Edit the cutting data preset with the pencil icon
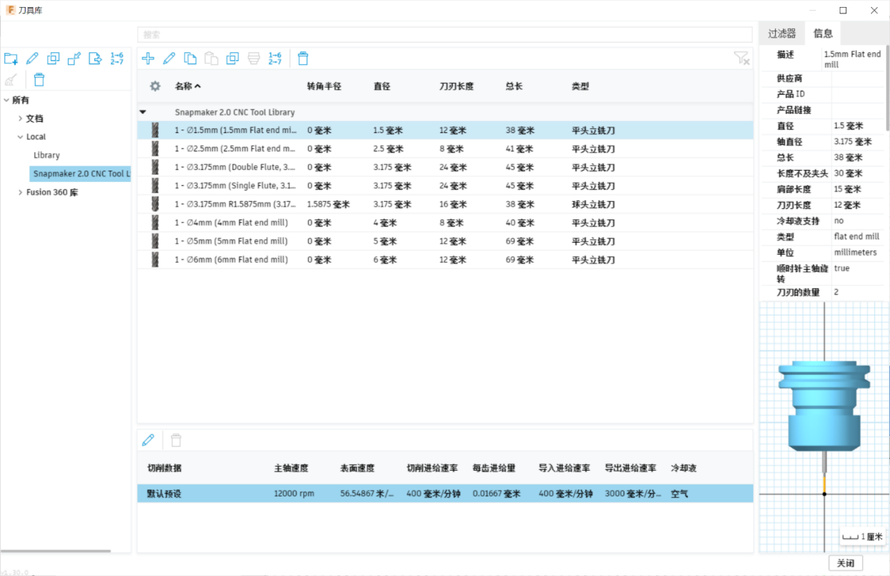This screenshot has width=890, height=576. [x=148, y=440]
